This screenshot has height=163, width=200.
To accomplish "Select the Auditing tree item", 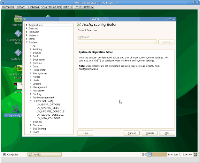I will [37, 49].
